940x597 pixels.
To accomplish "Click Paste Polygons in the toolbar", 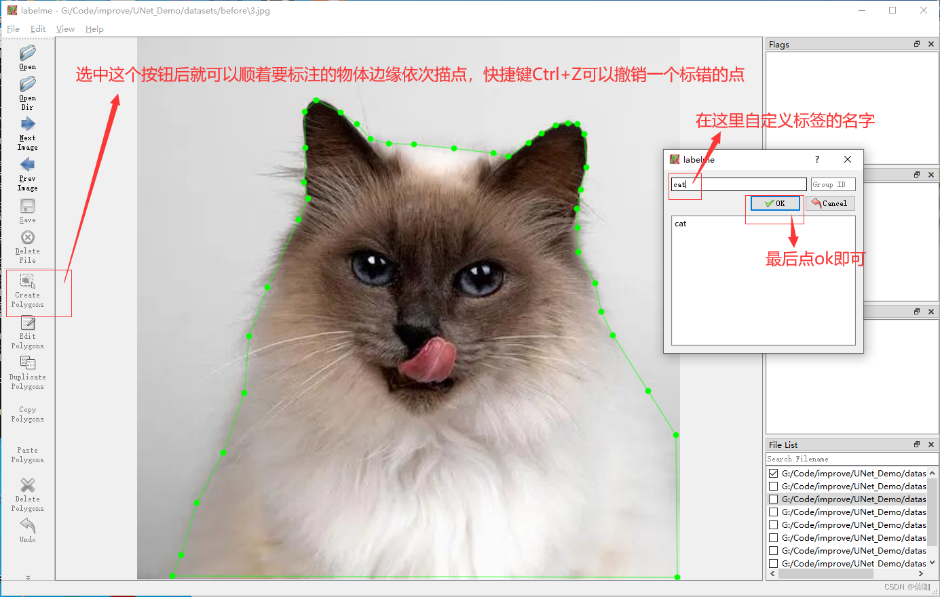I will [x=28, y=455].
